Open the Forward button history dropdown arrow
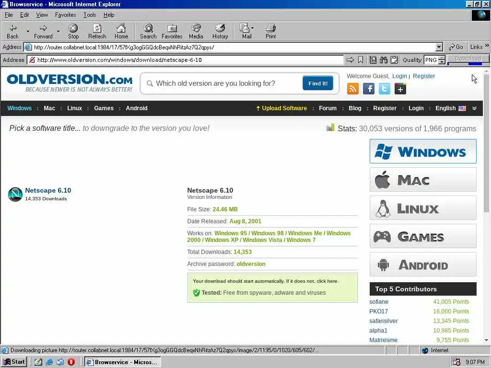 58,31
